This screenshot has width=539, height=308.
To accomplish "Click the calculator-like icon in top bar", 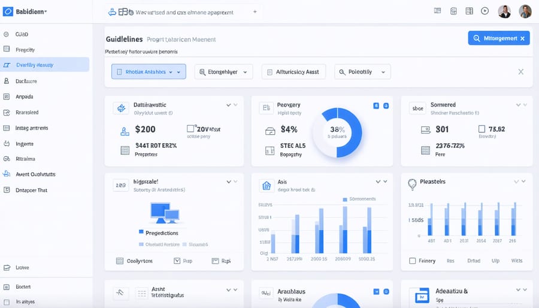I will [x=453, y=11].
